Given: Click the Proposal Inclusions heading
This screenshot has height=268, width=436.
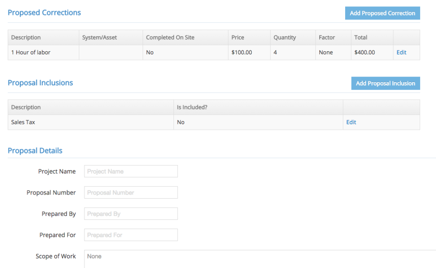Looking at the screenshot, I should point(40,83).
